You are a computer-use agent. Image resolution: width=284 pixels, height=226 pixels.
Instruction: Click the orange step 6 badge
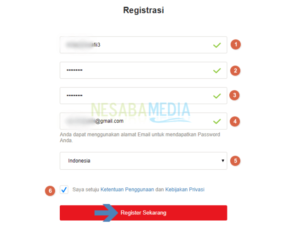point(50,190)
